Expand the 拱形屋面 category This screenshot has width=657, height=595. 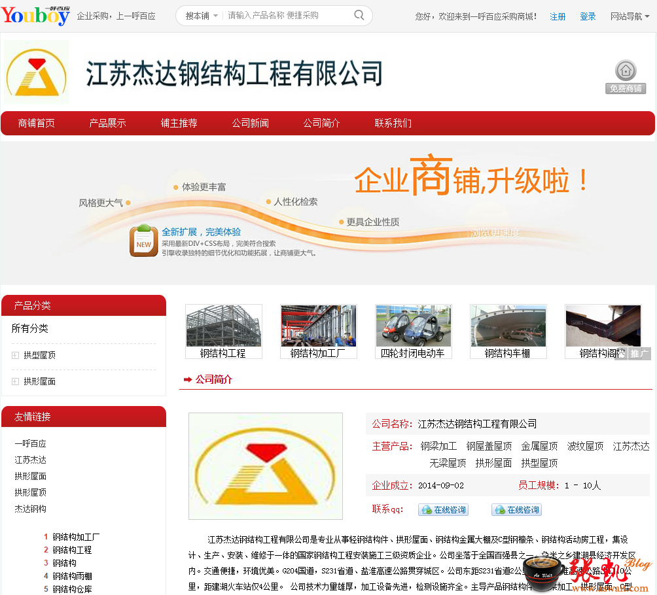click(x=15, y=381)
